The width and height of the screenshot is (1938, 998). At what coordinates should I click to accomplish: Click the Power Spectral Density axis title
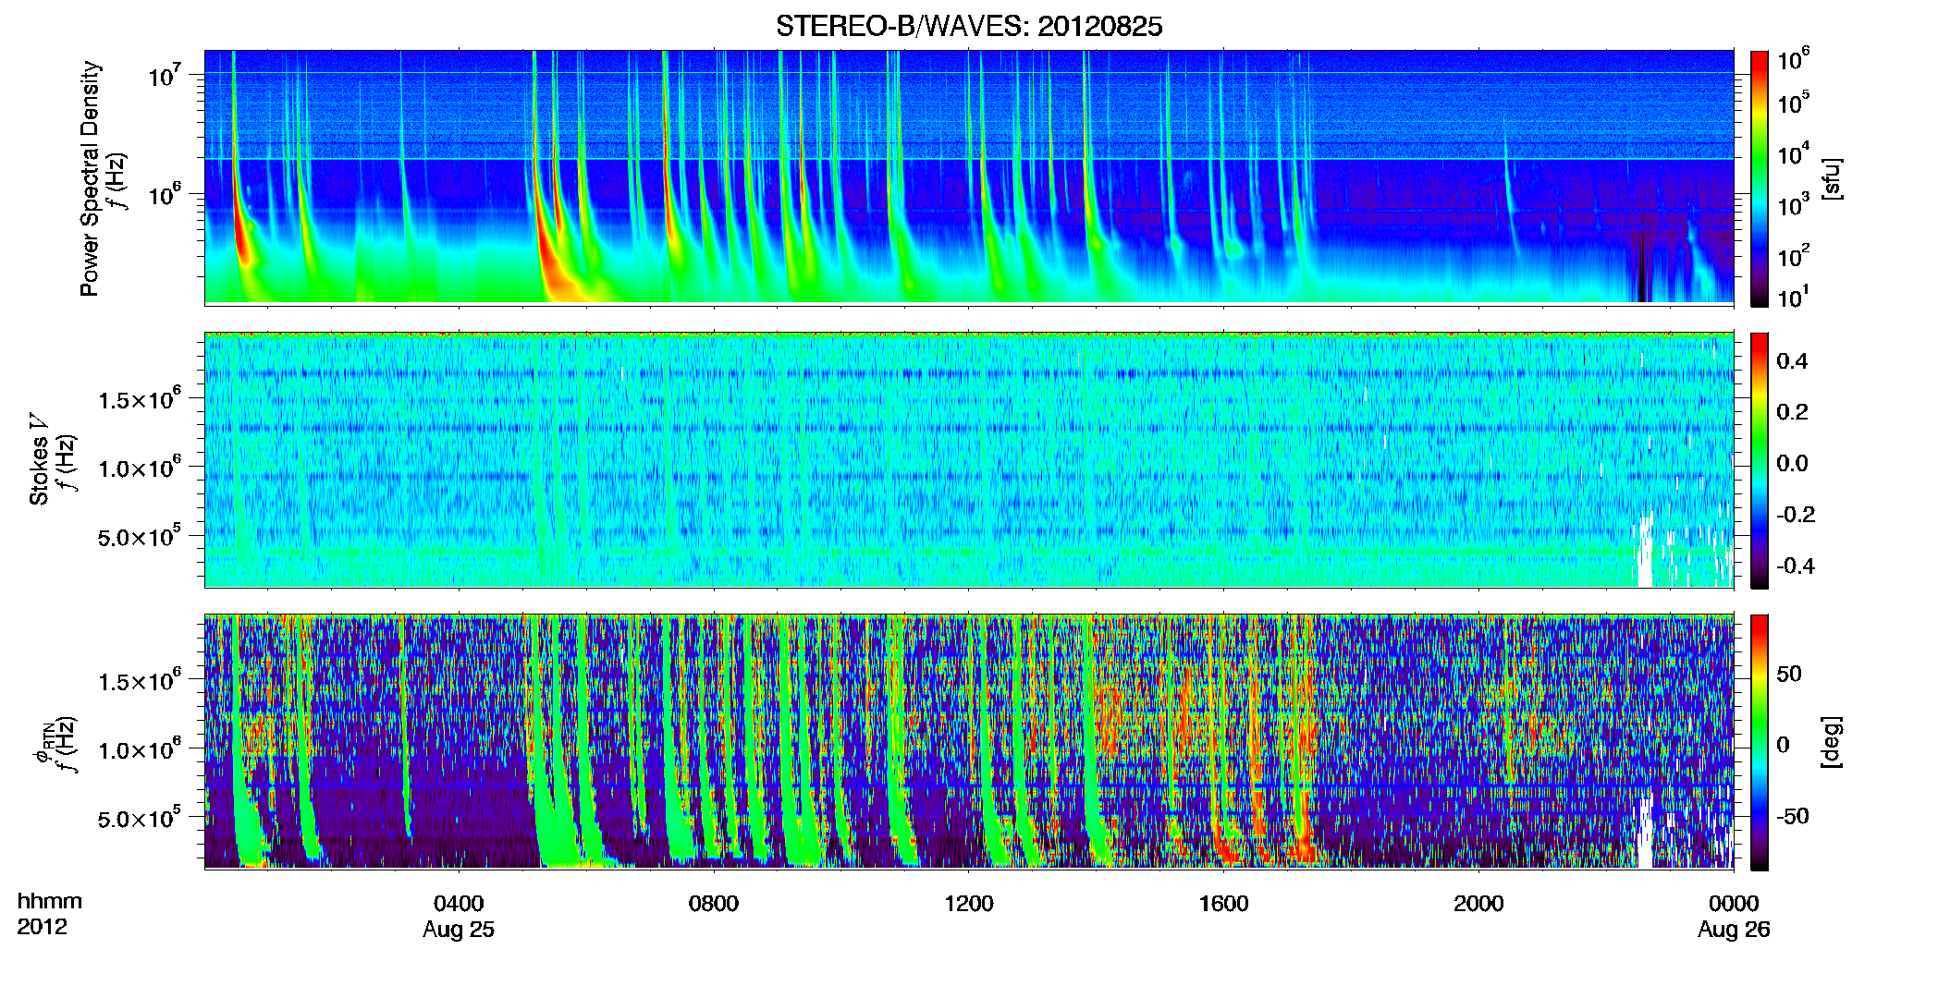click(89, 178)
